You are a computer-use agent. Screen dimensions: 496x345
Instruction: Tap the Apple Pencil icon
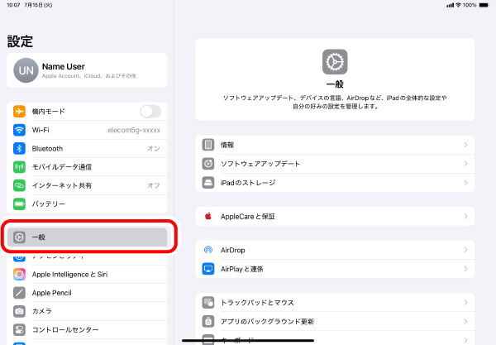(20, 293)
